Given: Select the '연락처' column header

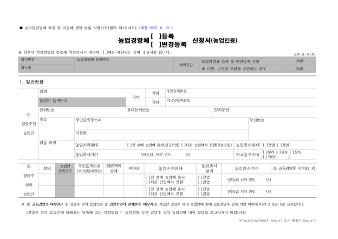Looking at the screenshot, I should point(134,169).
